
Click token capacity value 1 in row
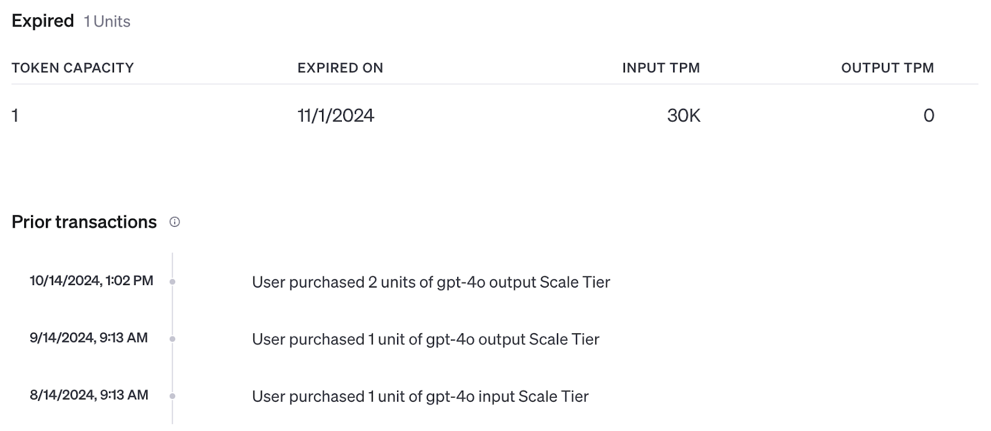pyautogui.click(x=15, y=116)
